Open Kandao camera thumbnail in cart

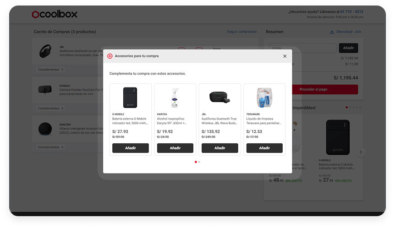click(45, 89)
